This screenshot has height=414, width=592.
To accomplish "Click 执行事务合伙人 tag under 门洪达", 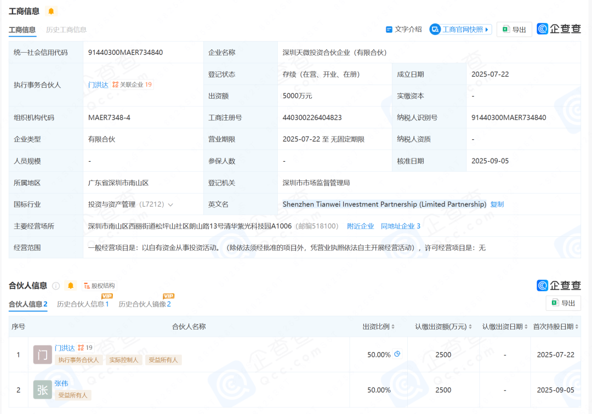I will coord(78,360).
